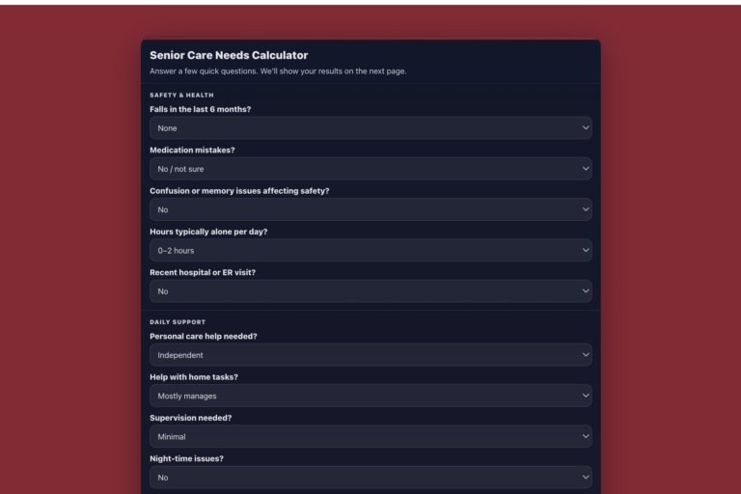The image size is (741, 494).
Task: Click the chevron arrow beside No / not sure
Action: click(586, 169)
